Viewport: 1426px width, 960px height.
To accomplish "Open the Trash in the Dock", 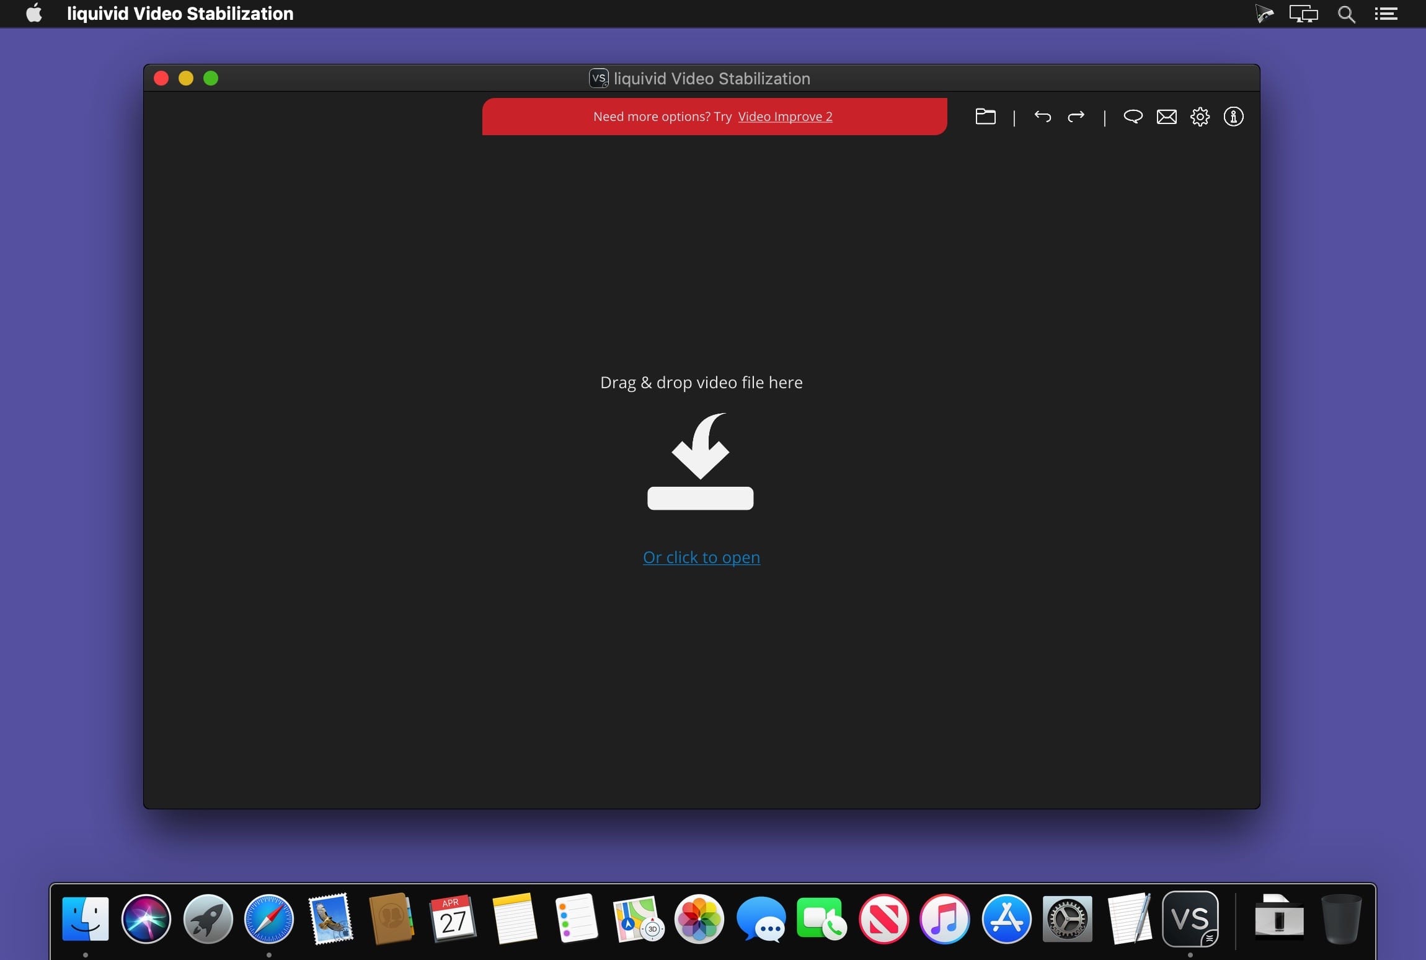I will pos(1341,918).
